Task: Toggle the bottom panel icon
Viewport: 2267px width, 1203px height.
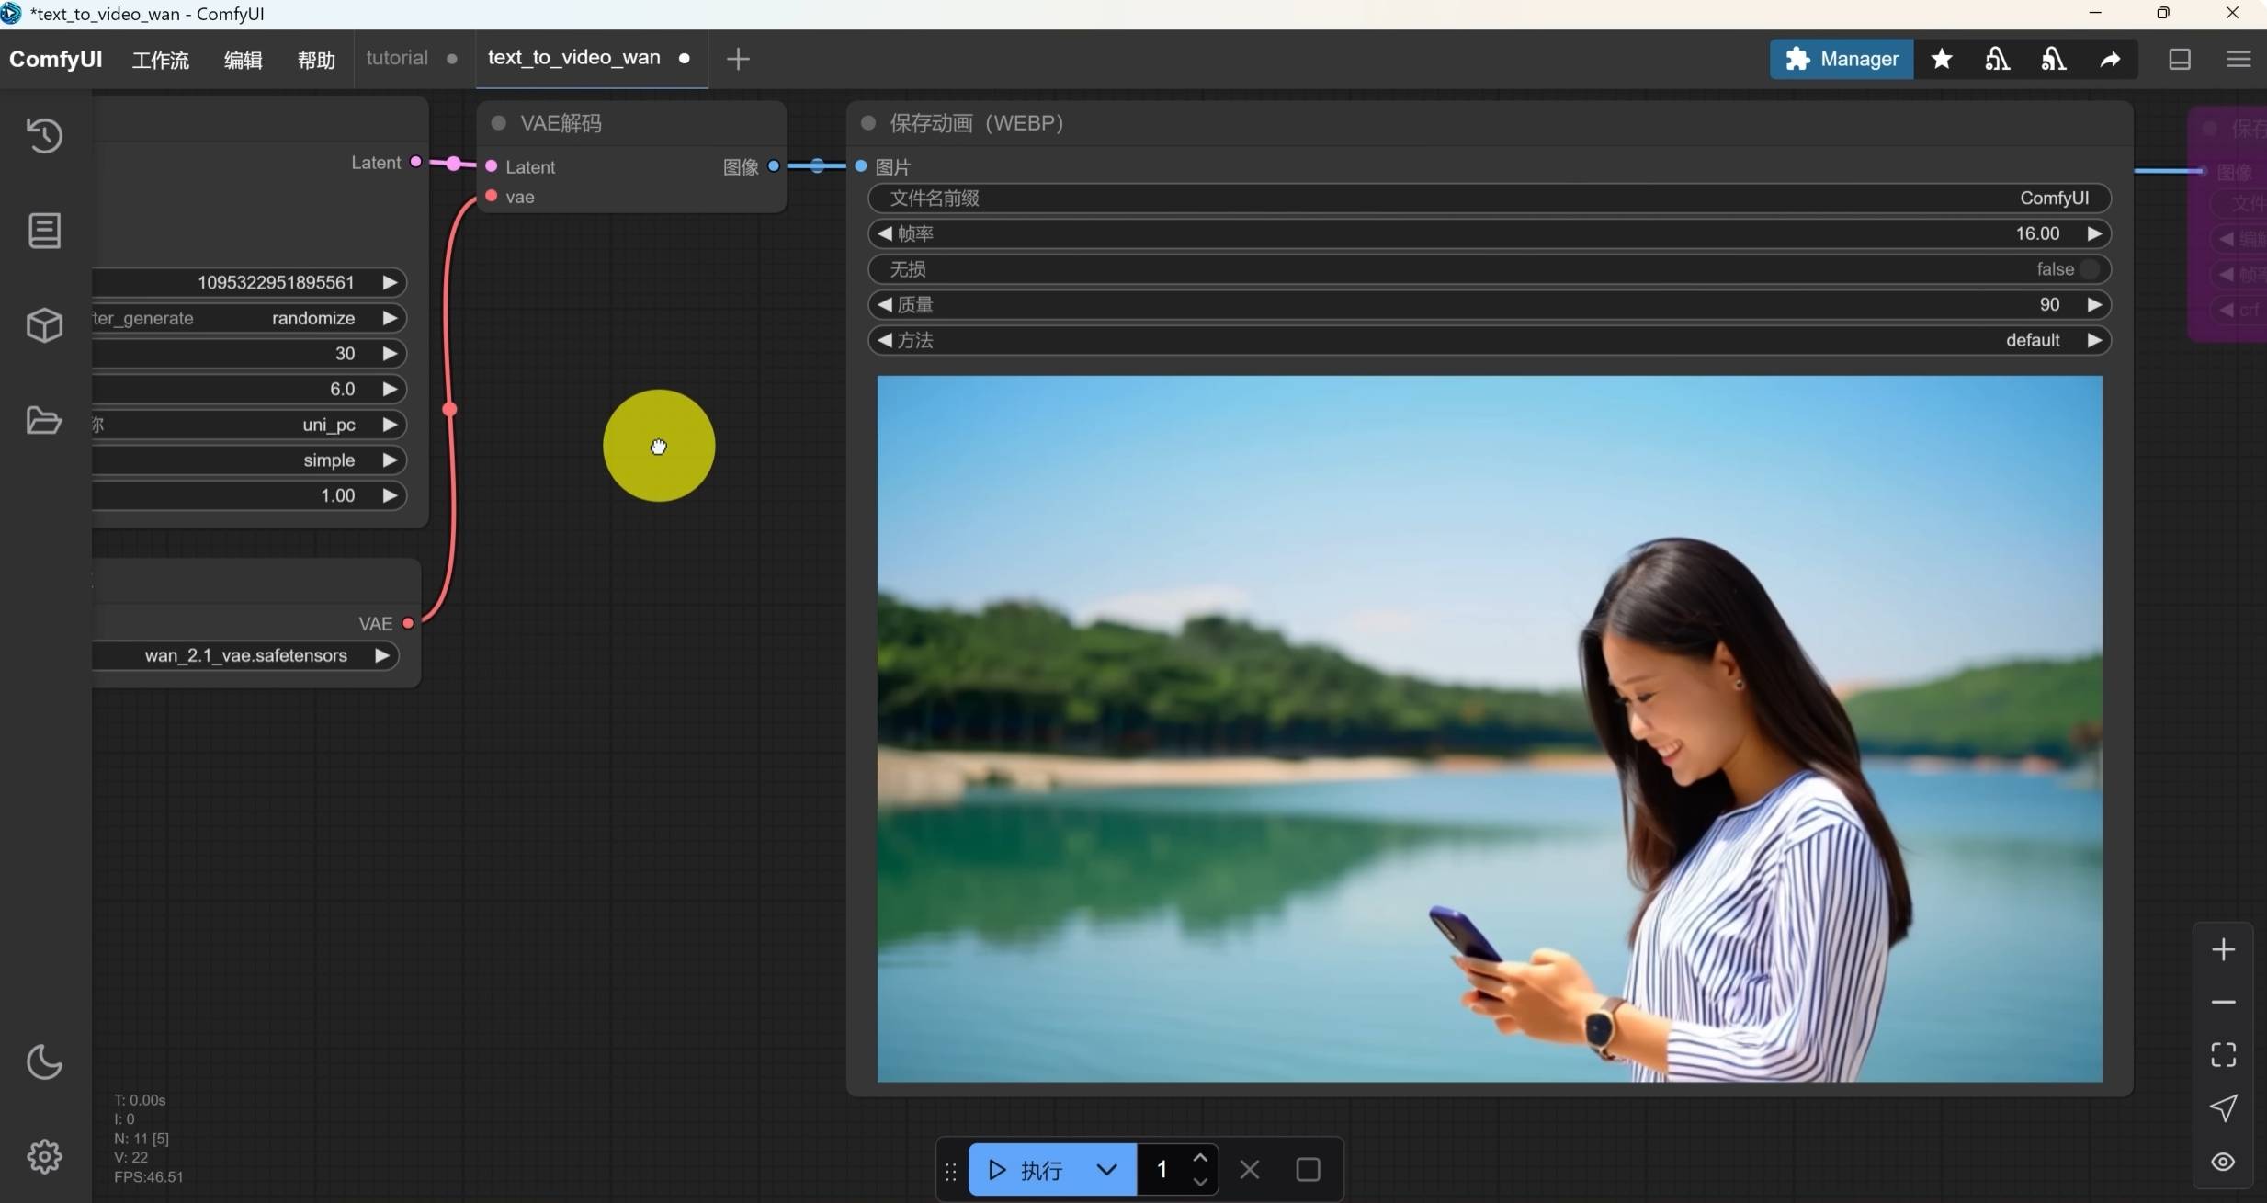Action: (2180, 59)
